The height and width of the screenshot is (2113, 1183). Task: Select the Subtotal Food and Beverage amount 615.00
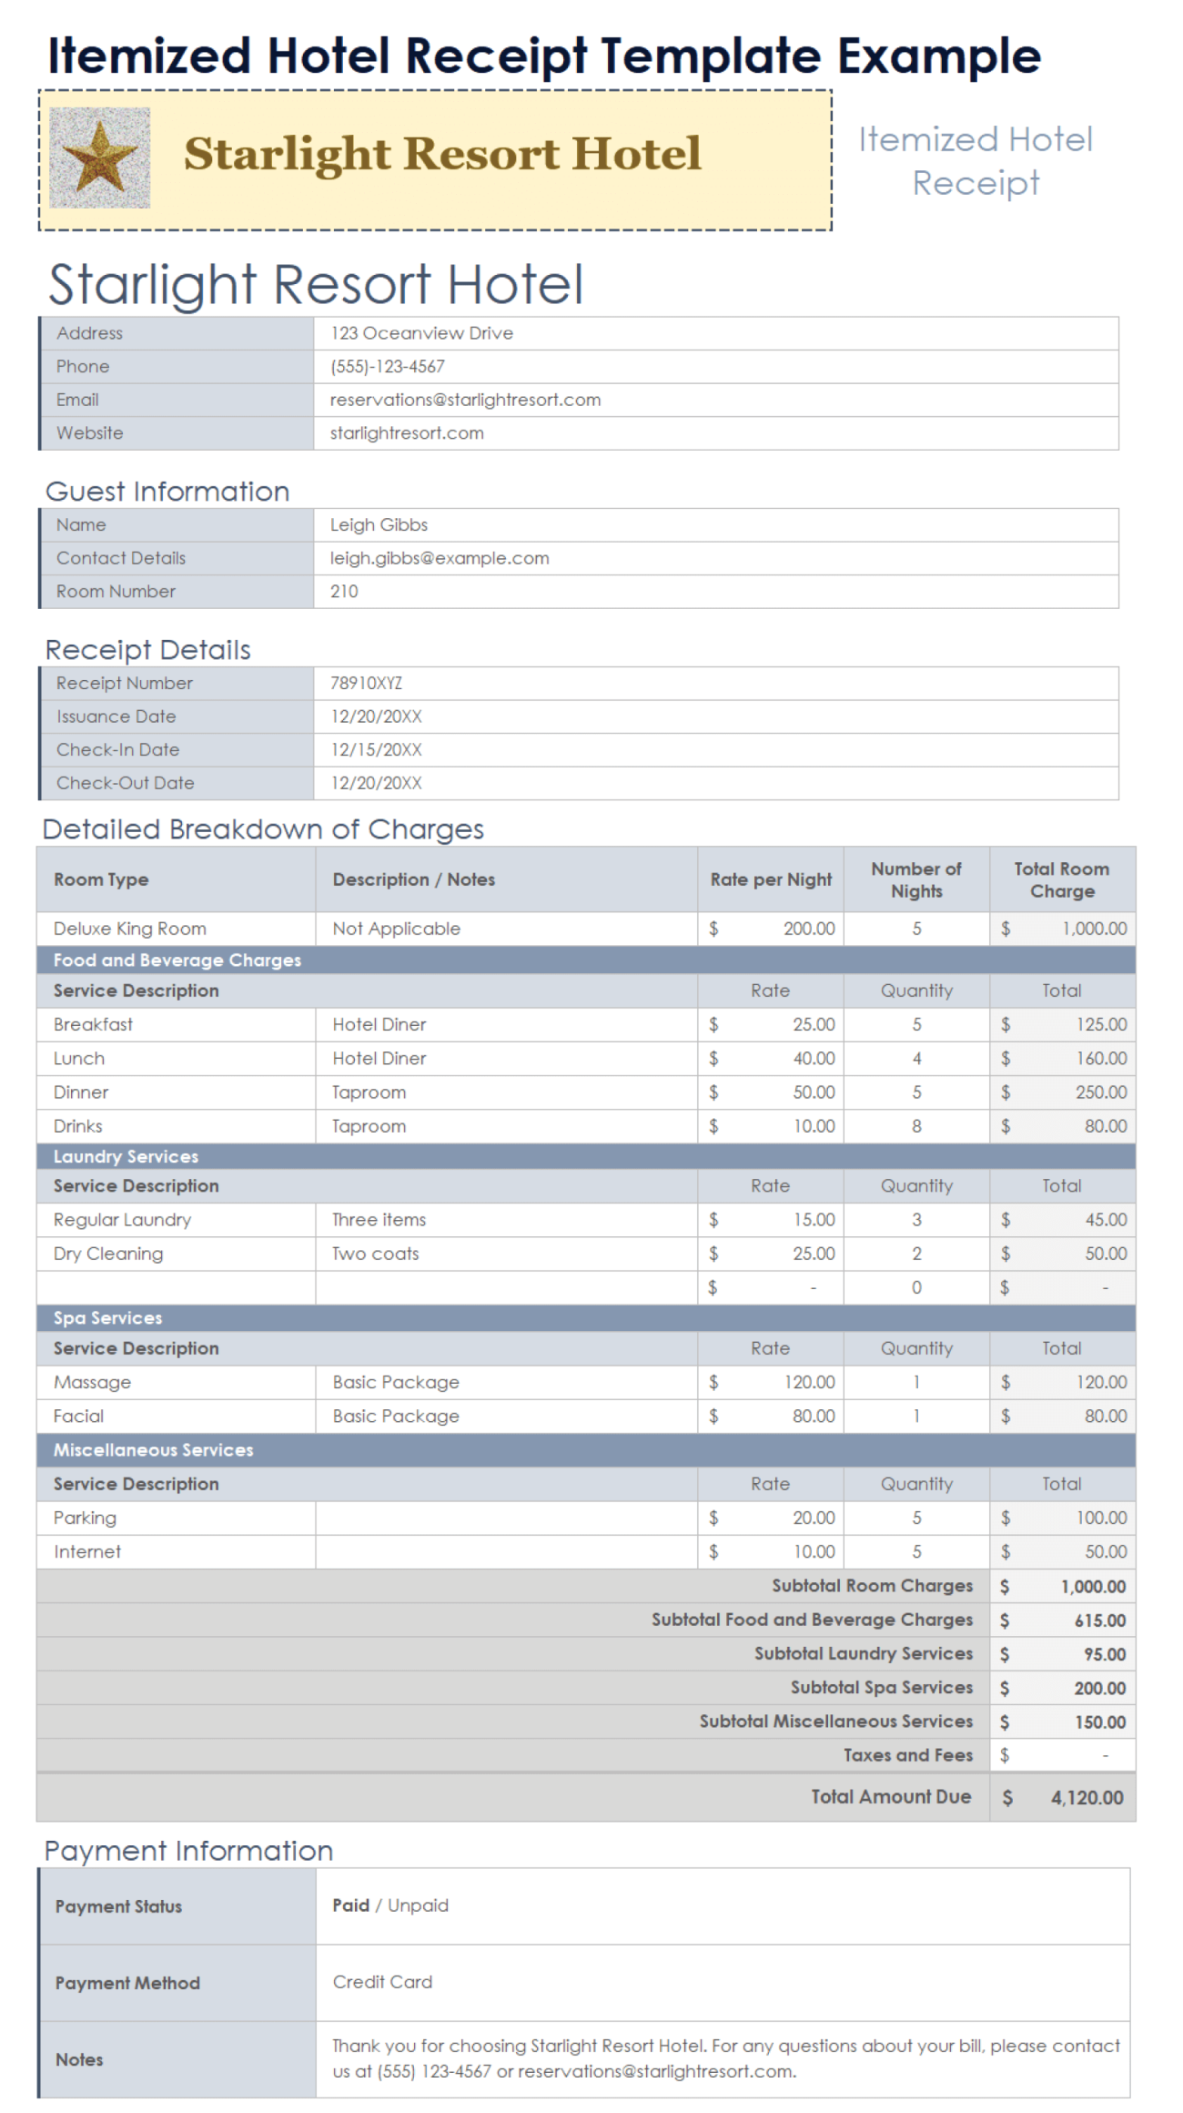1099,1620
